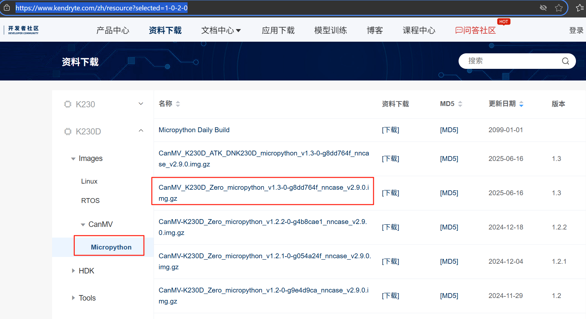View MD5 for K230D_Zero v1.2.2 image
The image size is (586, 319).
(x=449, y=227)
